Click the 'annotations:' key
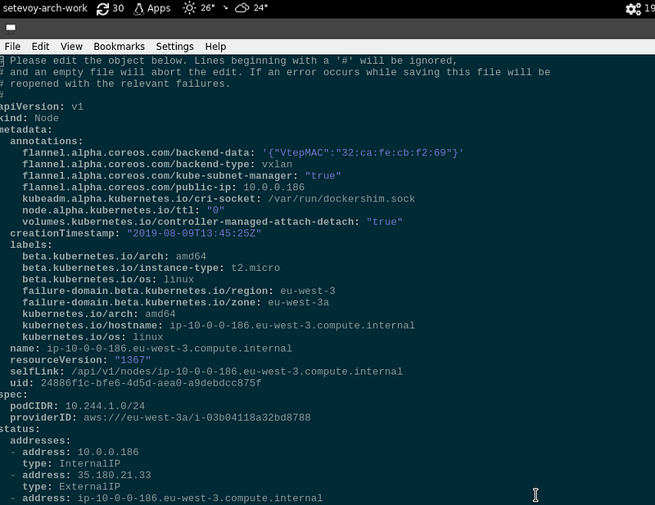Screen dimensions: 655x505 pyautogui.click(x=47, y=141)
